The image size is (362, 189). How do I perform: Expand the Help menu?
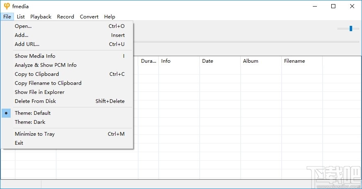click(109, 17)
